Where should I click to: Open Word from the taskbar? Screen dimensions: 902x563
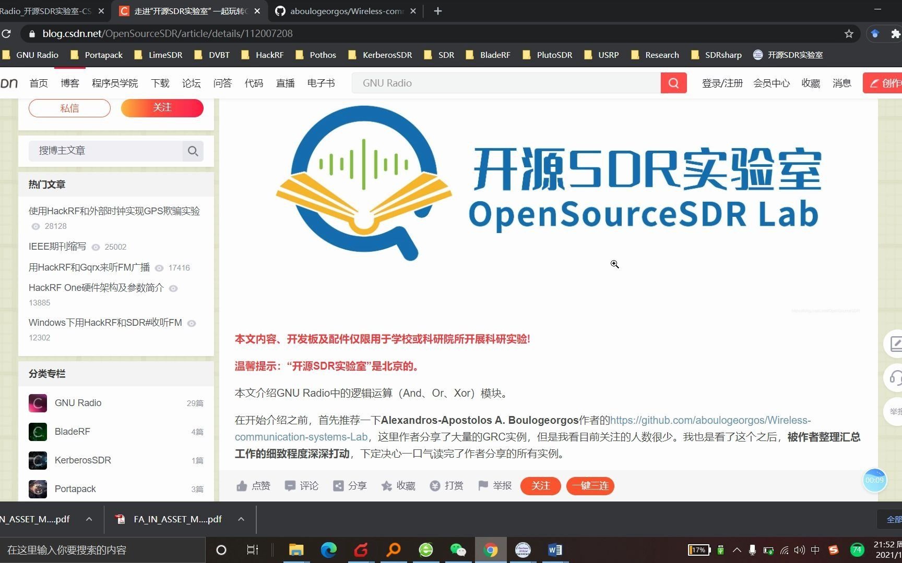(x=555, y=550)
